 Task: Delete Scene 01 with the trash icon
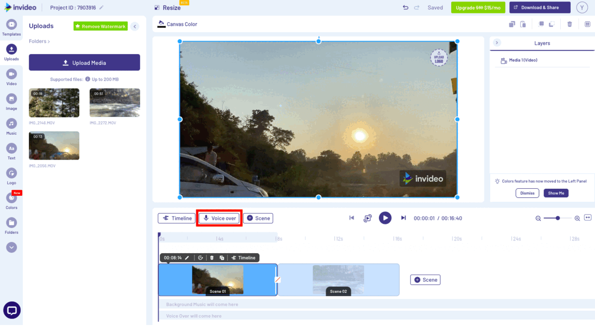pos(212,258)
